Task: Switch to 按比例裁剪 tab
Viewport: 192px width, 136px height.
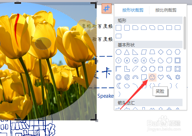Action: tap(166, 10)
